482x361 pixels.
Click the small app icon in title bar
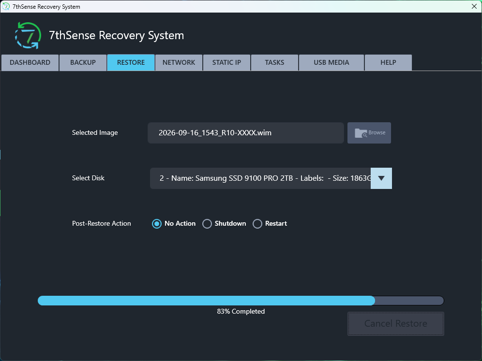click(6, 6)
